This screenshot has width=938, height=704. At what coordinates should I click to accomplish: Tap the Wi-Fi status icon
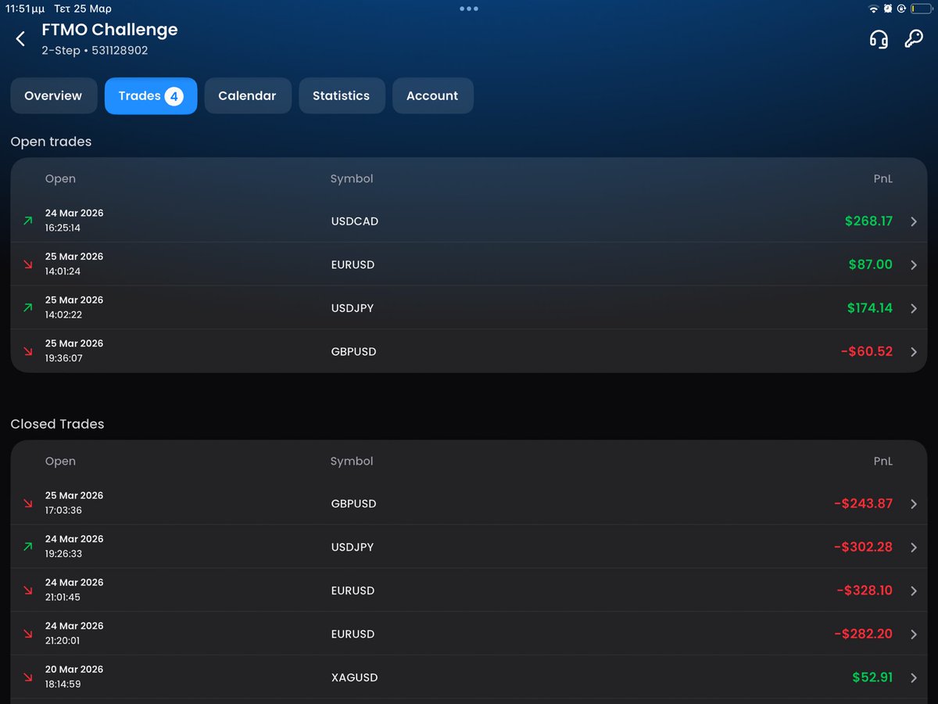[x=873, y=9]
